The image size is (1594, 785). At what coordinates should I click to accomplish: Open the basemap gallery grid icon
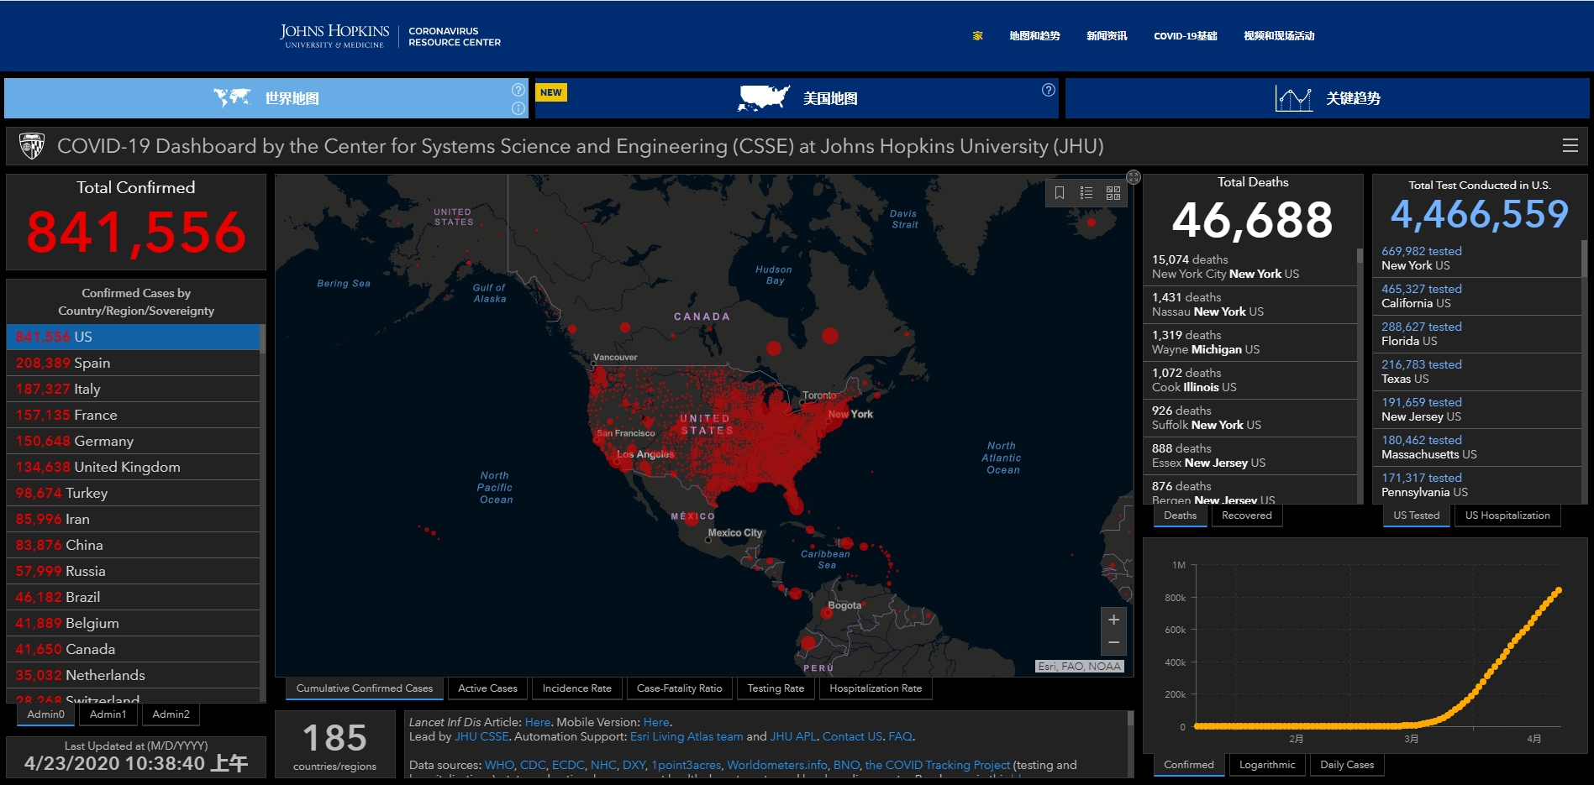1113,193
